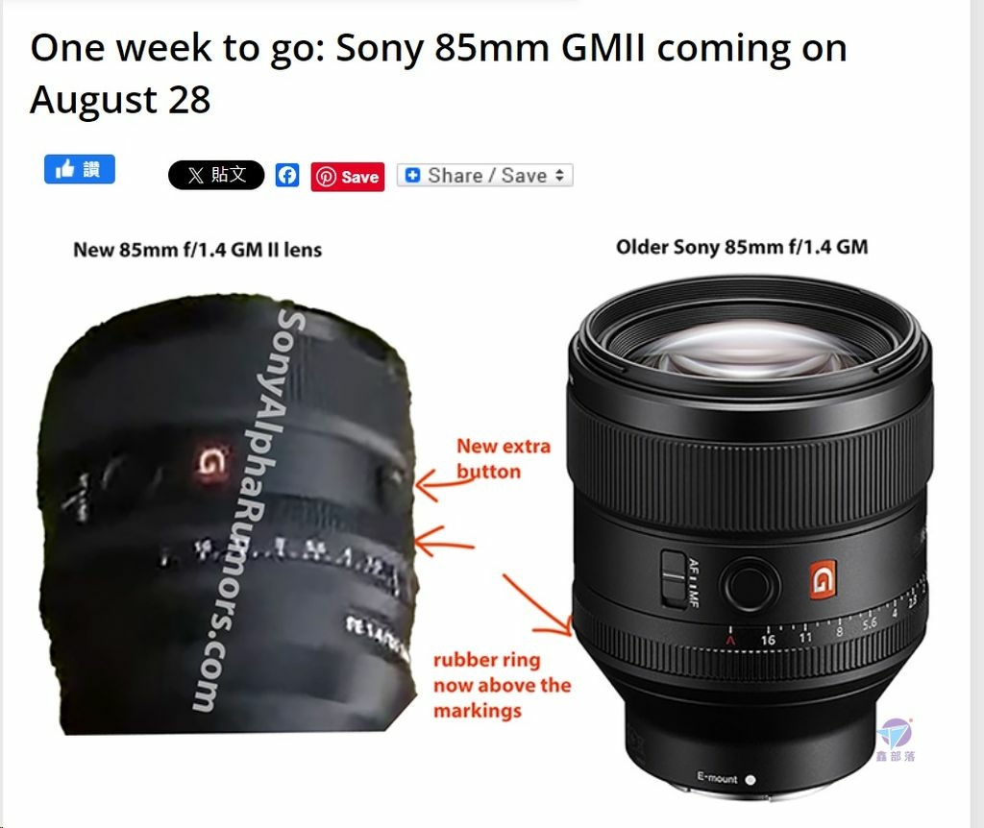Click the article headline about Sony 85mm GMII
Viewport: 984px width, 828px height.
(438, 73)
